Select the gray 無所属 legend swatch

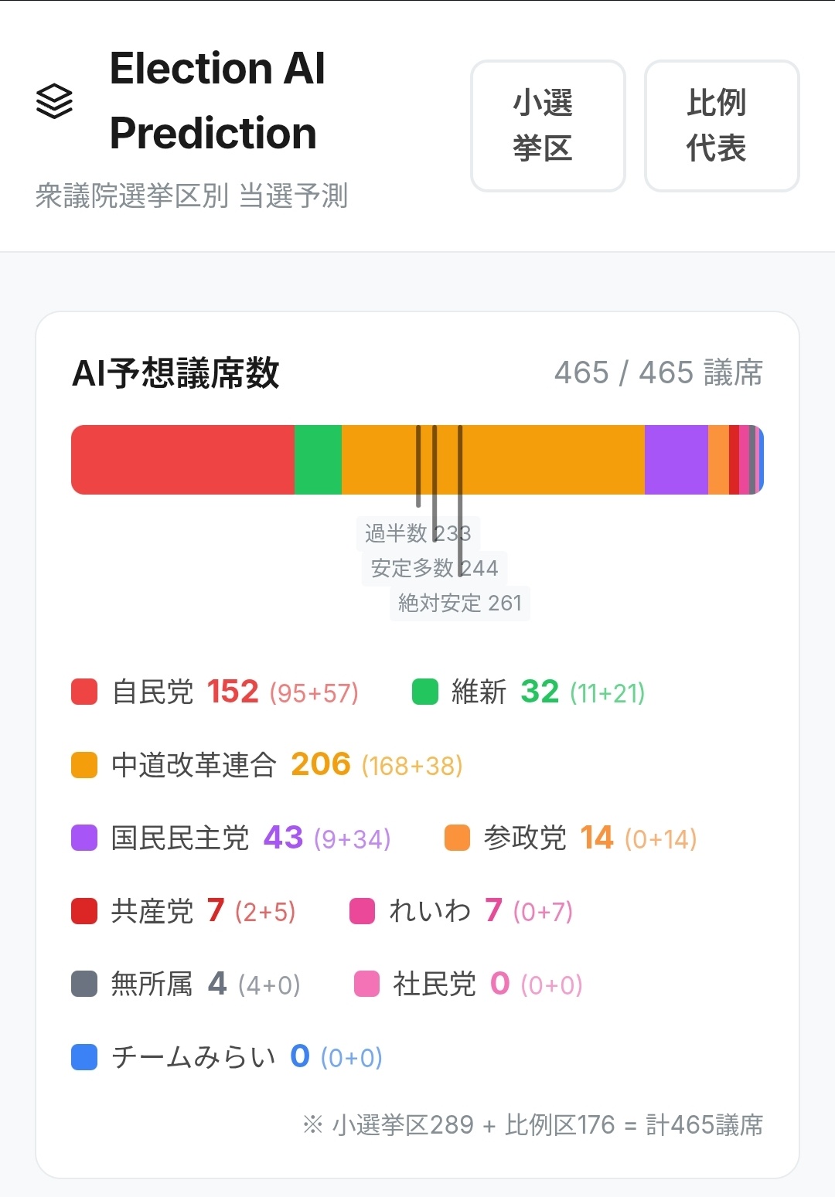click(x=84, y=984)
